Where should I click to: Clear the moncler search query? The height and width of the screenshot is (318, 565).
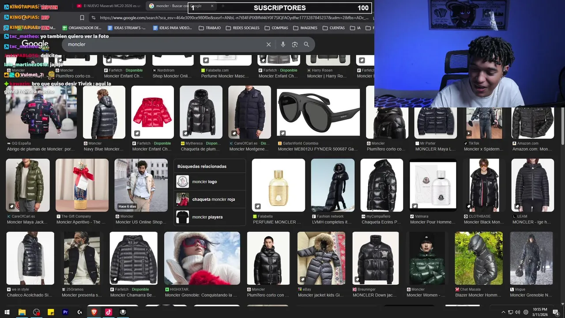tap(268, 44)
